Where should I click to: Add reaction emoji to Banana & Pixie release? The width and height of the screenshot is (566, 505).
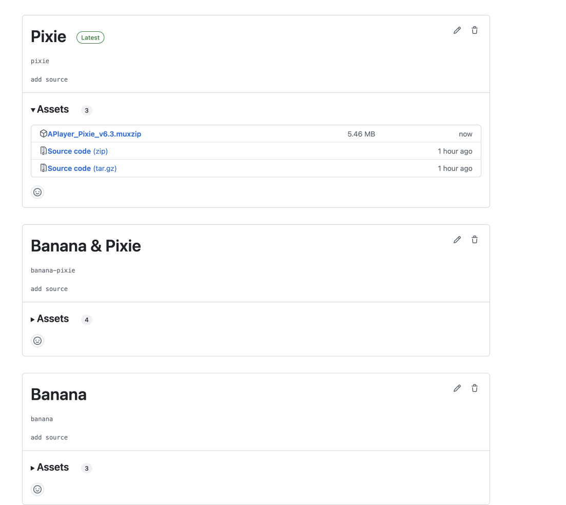(x=37, y=341)
